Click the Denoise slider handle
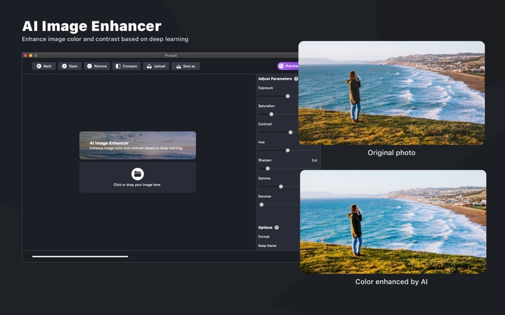The image size is (505, 315). coord(261,204)
